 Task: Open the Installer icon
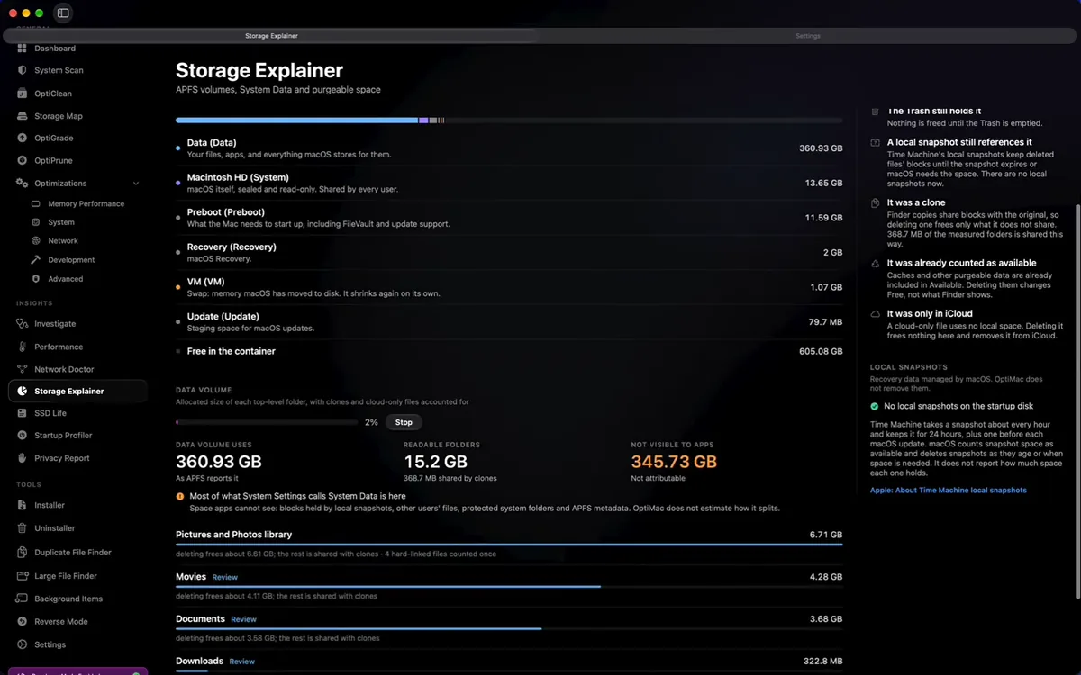[23, 505]
